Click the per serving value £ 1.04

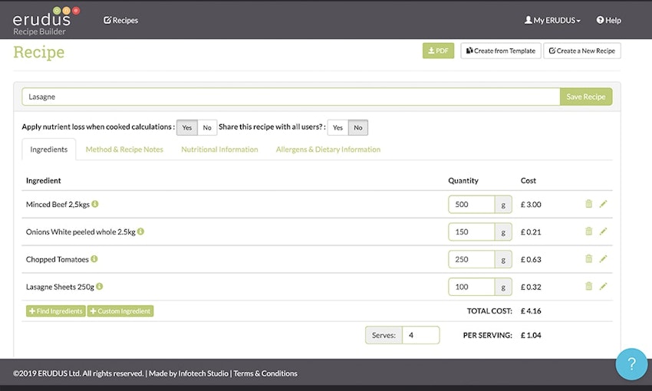point(531,335)
